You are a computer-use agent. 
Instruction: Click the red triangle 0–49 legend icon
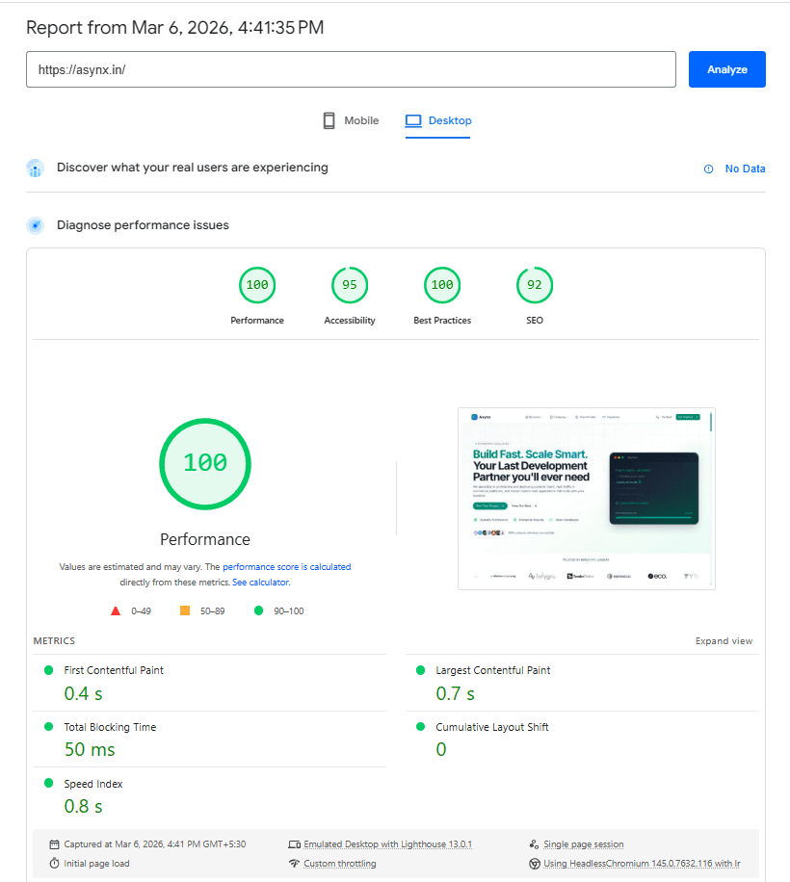[x=116, y=610]
